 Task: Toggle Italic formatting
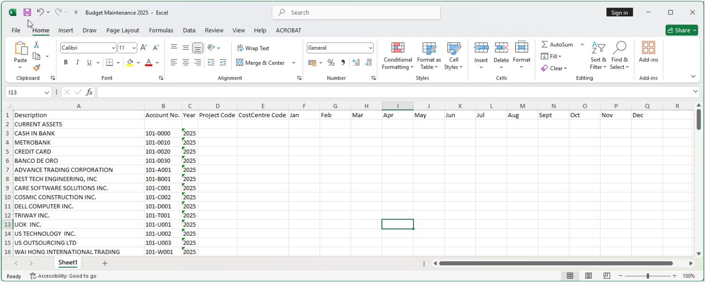point(77,63)
